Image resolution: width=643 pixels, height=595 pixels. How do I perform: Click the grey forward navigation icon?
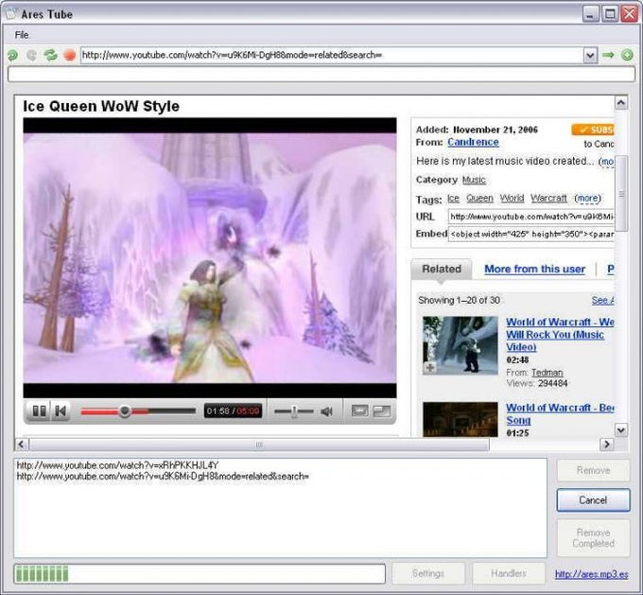pos(31,55)
